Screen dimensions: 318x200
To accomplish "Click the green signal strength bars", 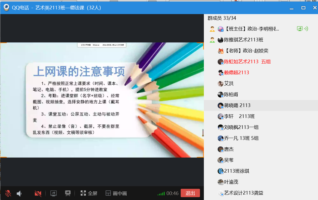I will pos(161,194).
